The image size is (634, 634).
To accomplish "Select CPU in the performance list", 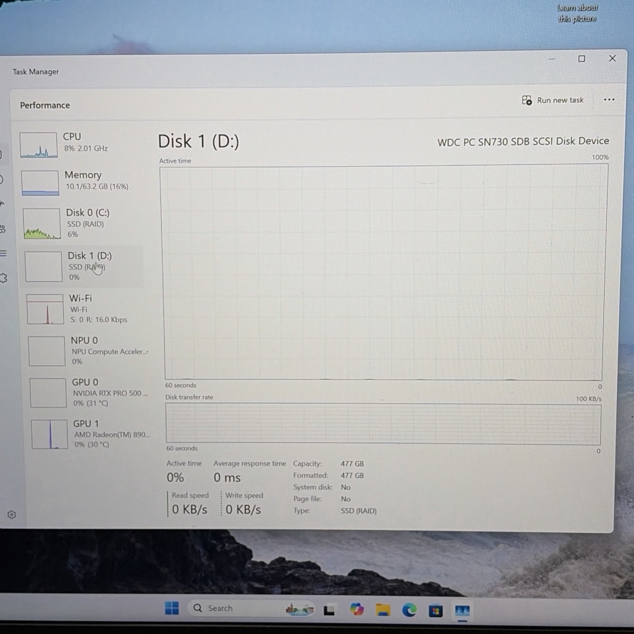I will pyautogui.click(x=81, y=144).
